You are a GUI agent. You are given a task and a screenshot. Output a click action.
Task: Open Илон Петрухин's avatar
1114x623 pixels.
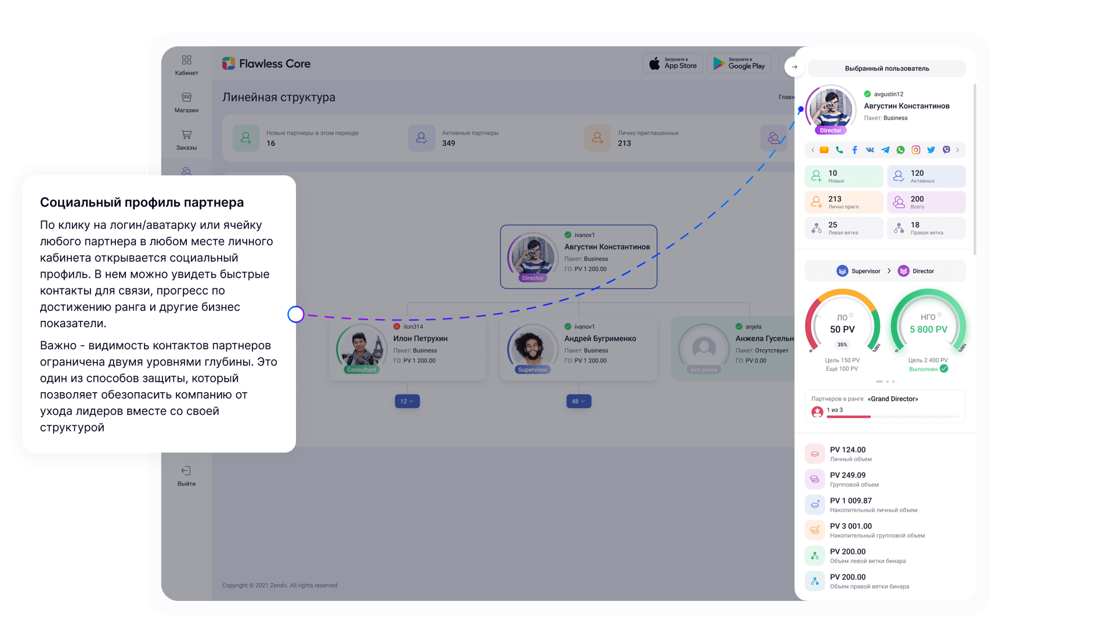[x=361, y=349]
